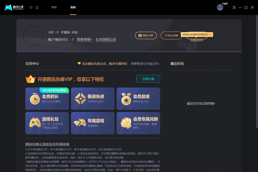Click the 最近在玩 heading

[x=177, y=64]
